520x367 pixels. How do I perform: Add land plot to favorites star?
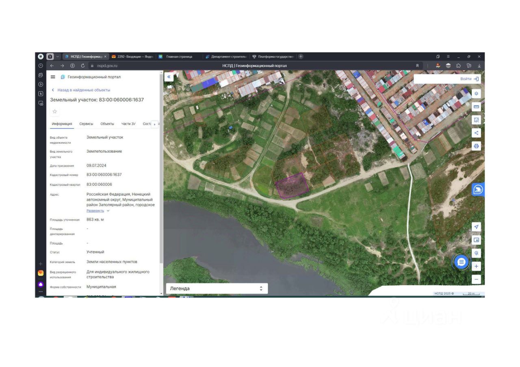(55, 112)
